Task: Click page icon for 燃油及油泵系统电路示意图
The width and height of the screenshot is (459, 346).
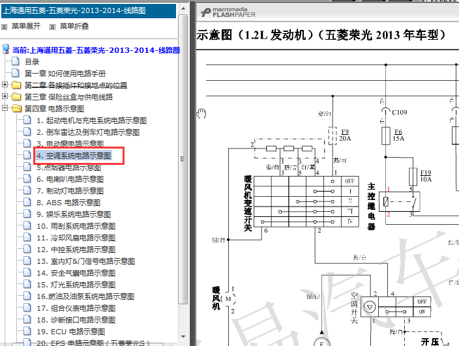Action: click(x=27, y=295)
